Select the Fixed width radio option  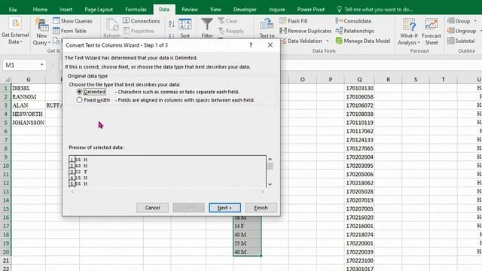(79, 100)
